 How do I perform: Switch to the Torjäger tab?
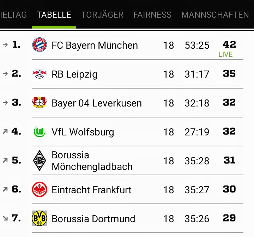pos(102,15)
